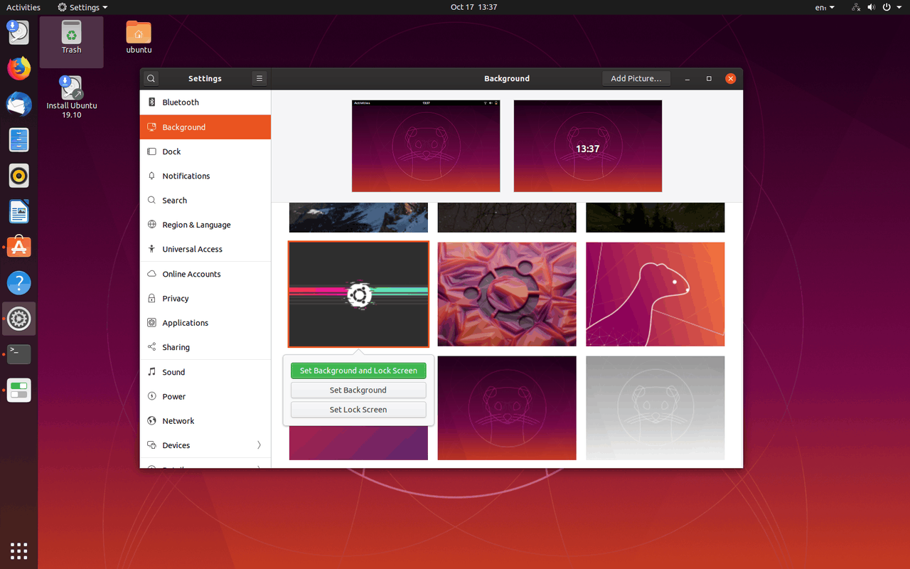910x569 pixels.
Task: Expand the Devices row chevron in the sidebar
Action: point(259,445)
